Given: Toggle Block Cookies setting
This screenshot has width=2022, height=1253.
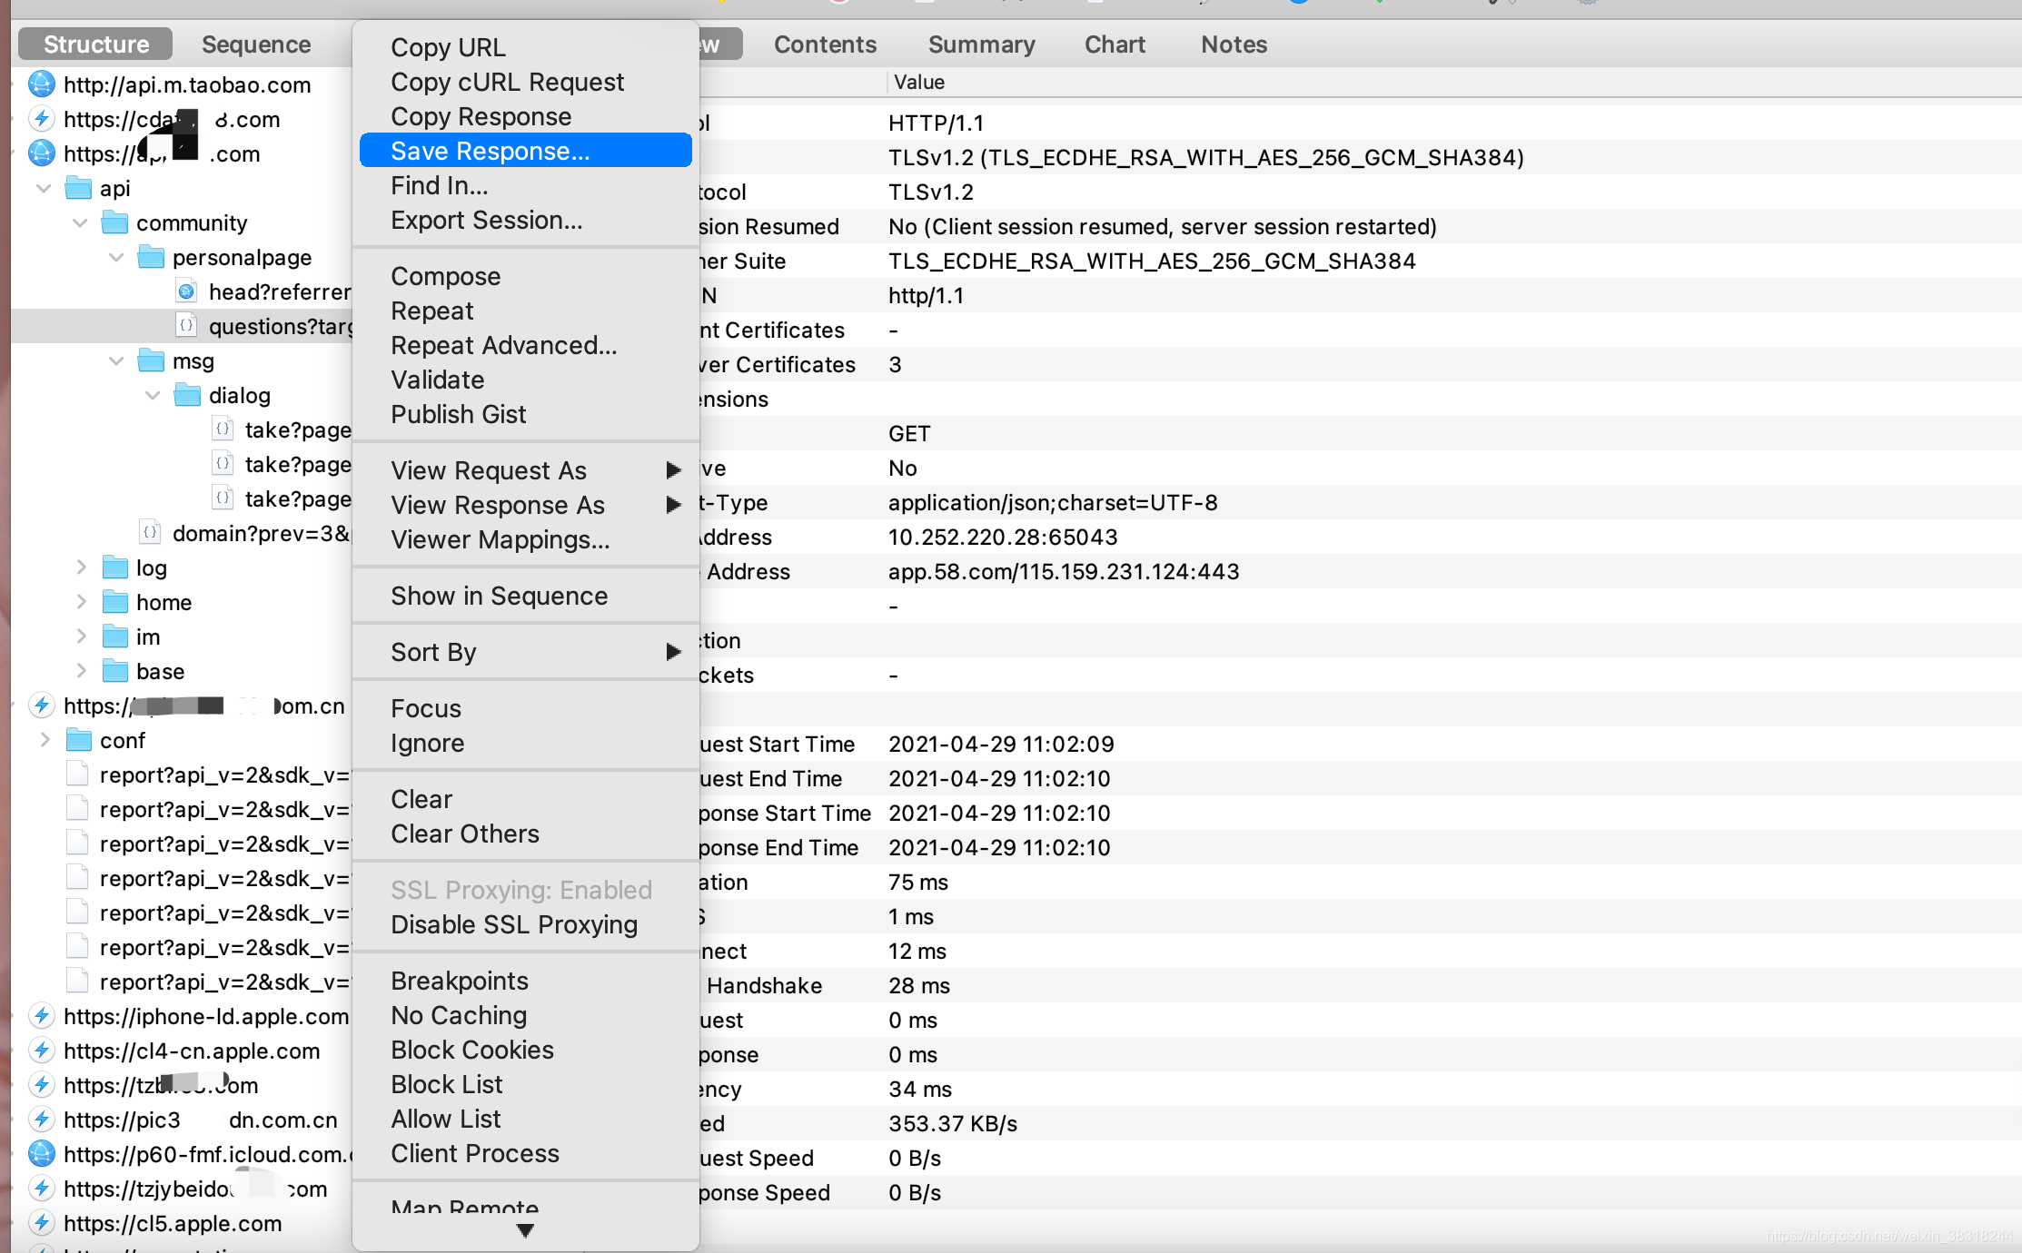Looking at the screenshot, I should pos(471,1050).
